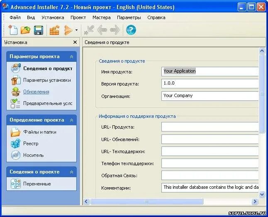Click the Back arrow toolbar icon
Viewport: 268px width, 217px height.
[102, 30]
